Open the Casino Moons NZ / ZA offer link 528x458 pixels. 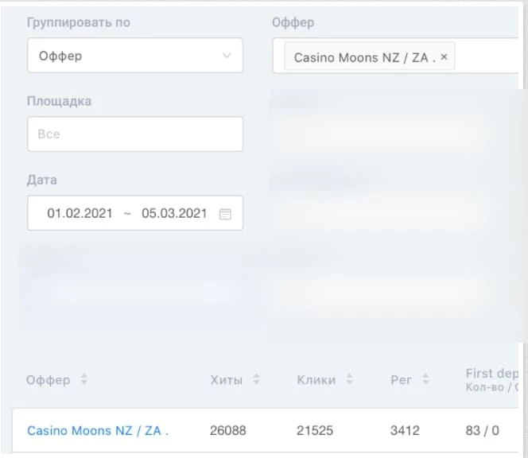click(x=98, y=431)
